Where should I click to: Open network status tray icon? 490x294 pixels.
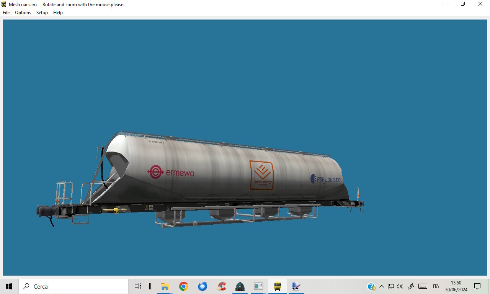[391, 286]
